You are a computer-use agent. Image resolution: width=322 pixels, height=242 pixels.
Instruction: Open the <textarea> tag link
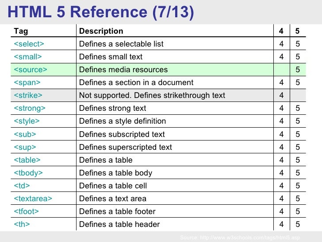pos(33,199)
